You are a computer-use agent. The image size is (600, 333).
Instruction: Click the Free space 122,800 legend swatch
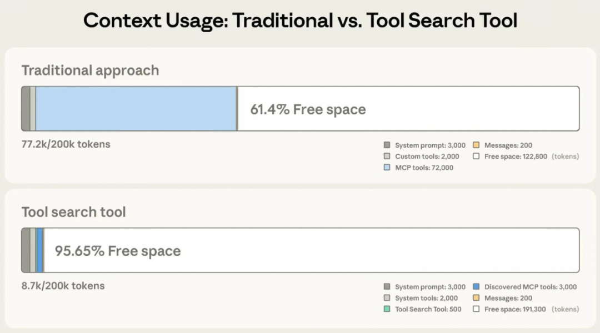476,157
